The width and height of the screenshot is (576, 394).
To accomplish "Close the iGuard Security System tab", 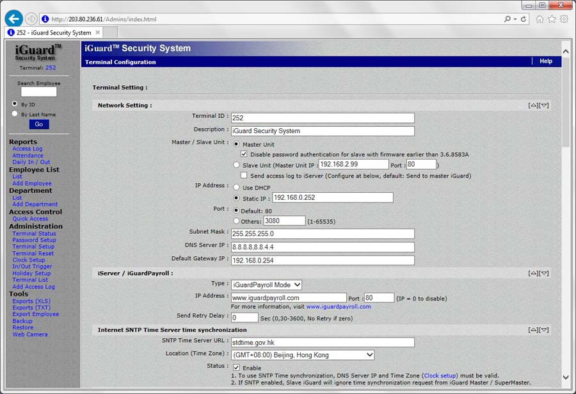I will [x=98, y=33].
